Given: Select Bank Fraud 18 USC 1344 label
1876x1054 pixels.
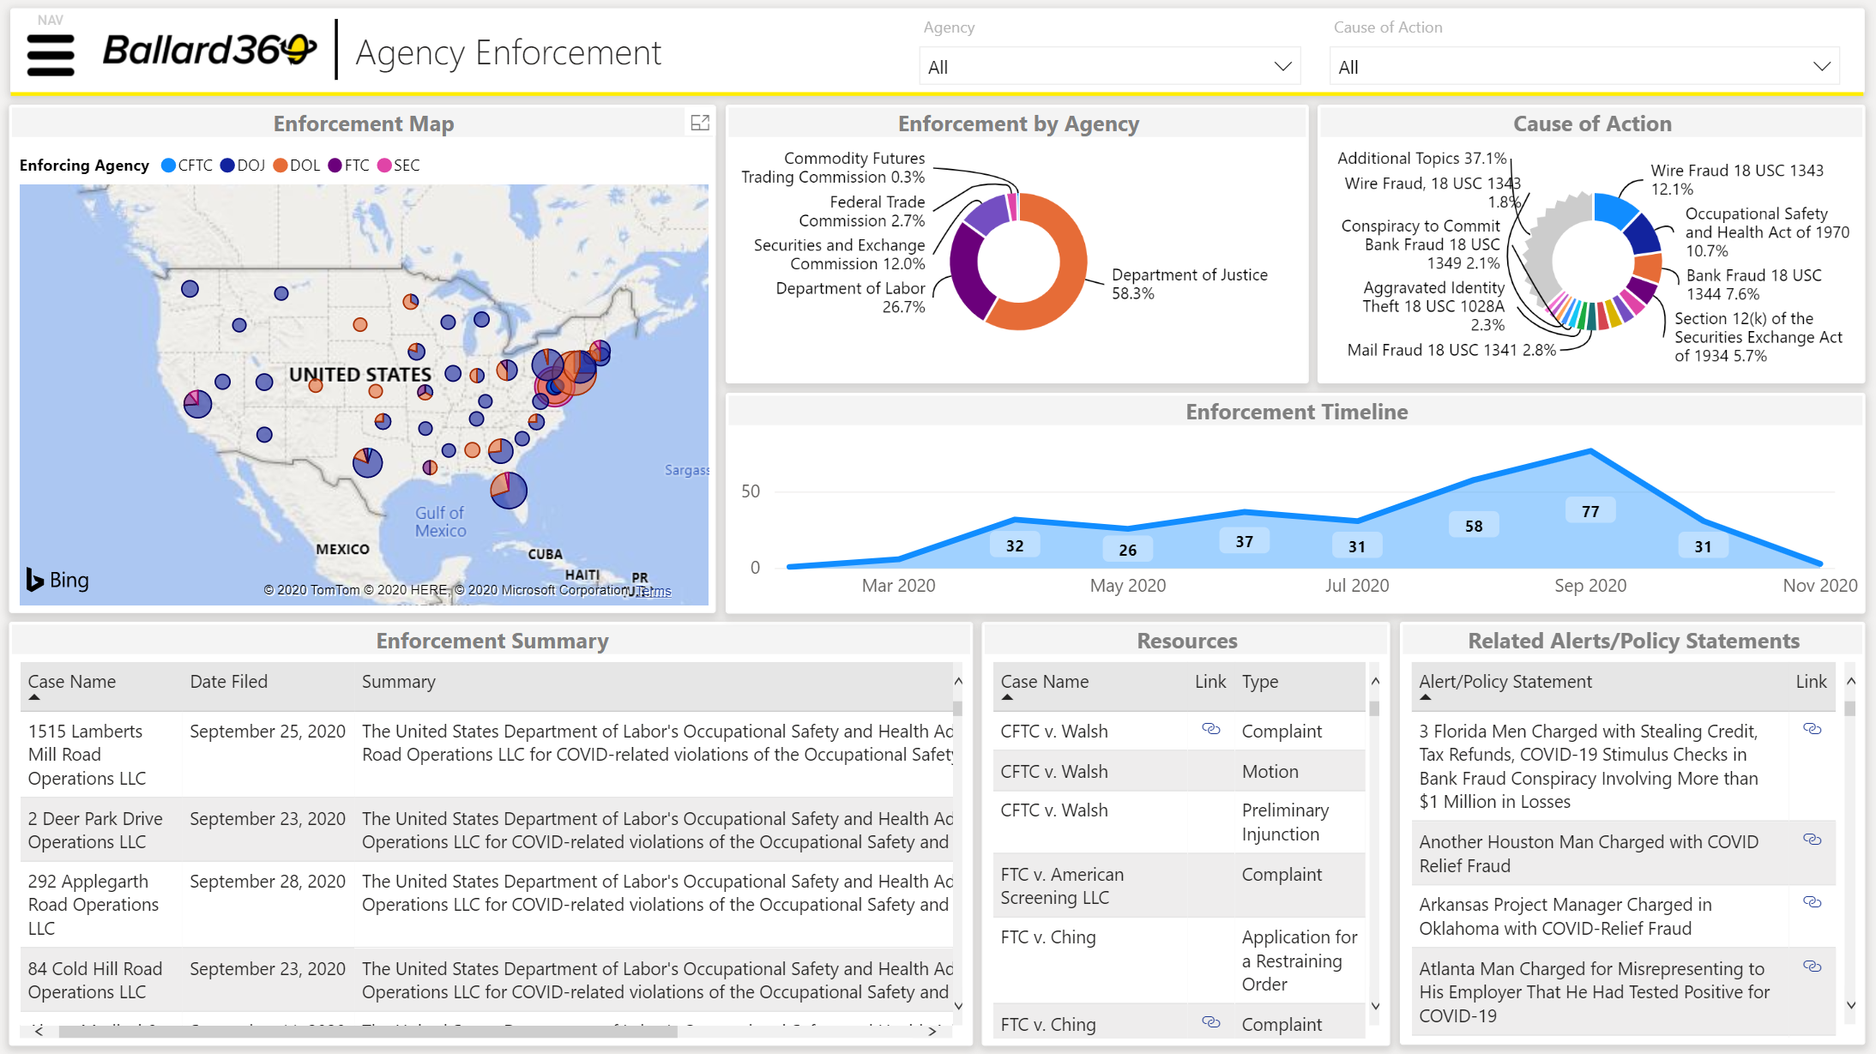Looking at the screenshot, I should point(1753,285).
